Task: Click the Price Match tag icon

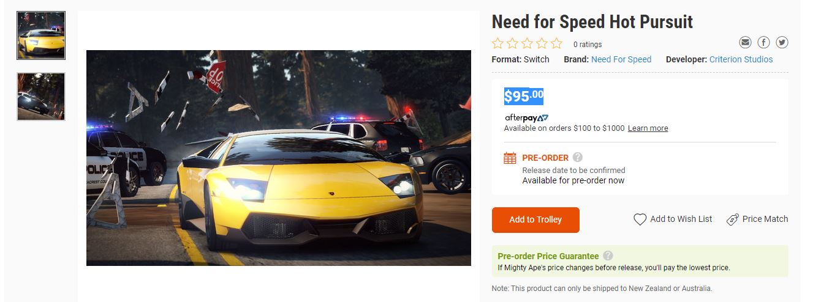Action: click(x=732, y=219)
